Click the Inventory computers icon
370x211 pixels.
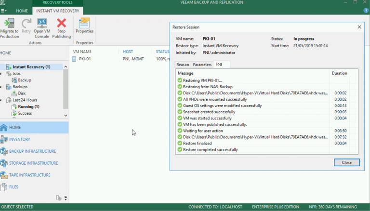(x=3, y=139)
